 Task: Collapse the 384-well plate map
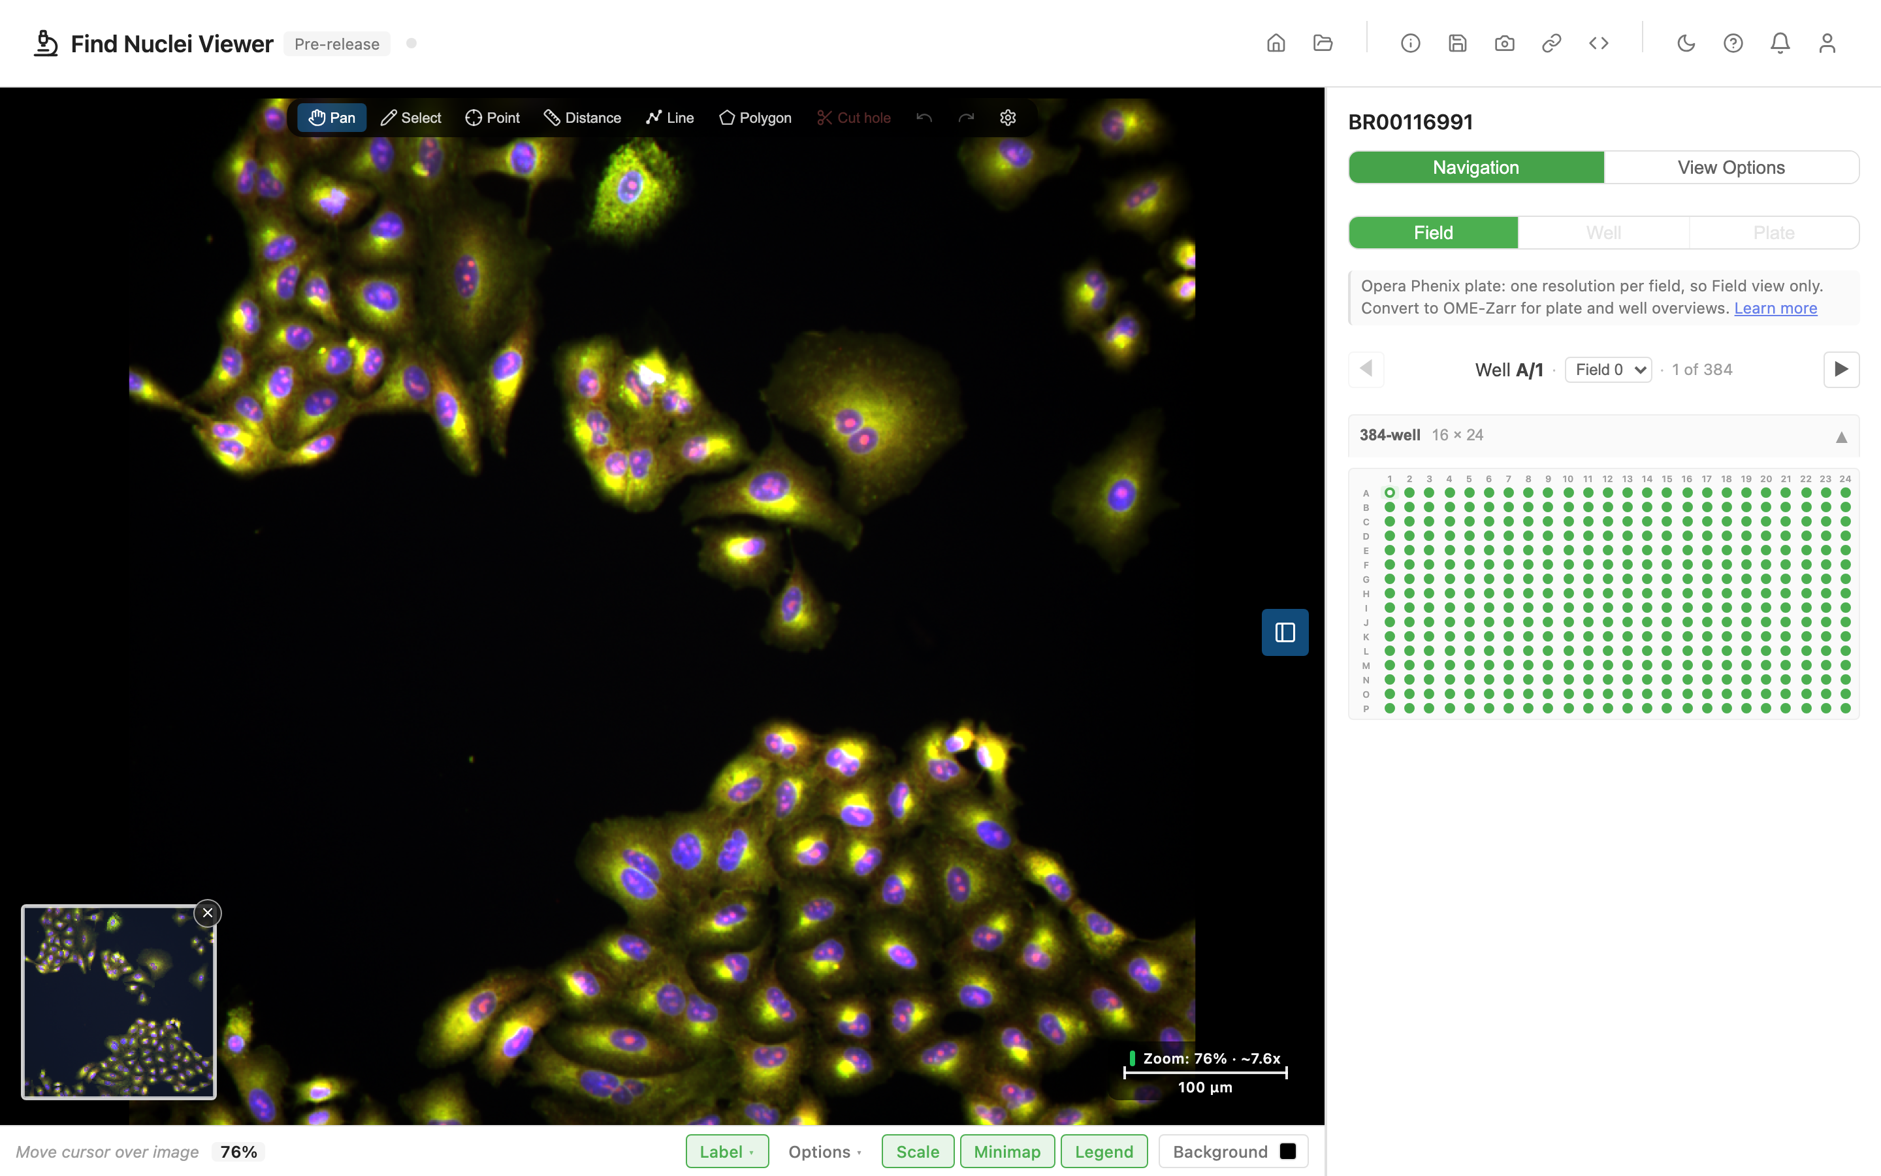[x=1841, y=436]
